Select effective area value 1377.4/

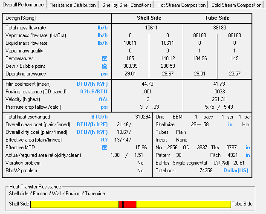(123, 140)
